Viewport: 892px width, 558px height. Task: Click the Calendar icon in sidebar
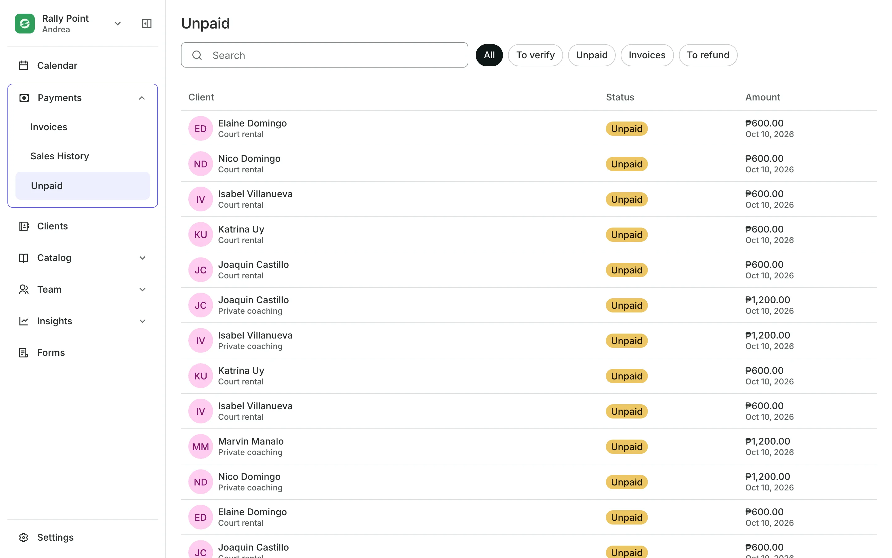click(x=24, y=65)
